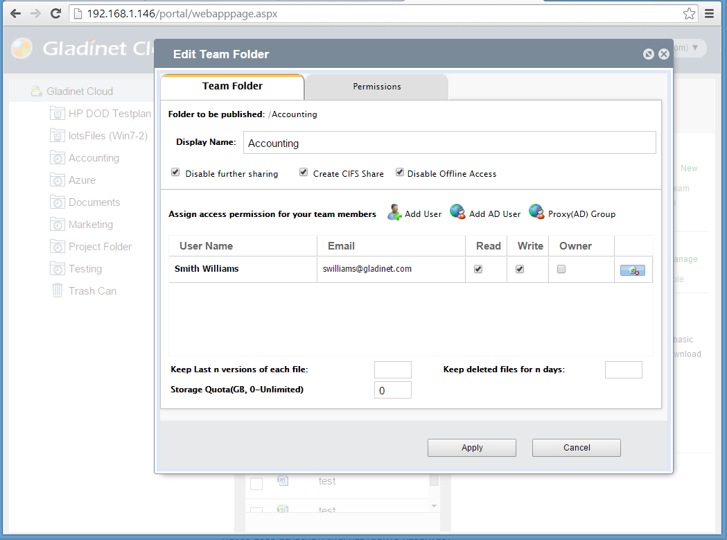Reload the page with the refresh icon
Image resolution: width=727 pixels, height=540 pixels.
tap(56, 13)
